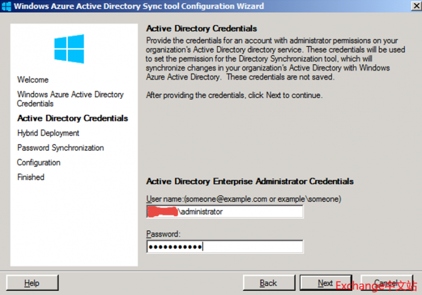Viewport: 422px width, 295px height.
Task: Select the bold Active Directory Credentials sidebar step
Action: click(x=72, y=118)
